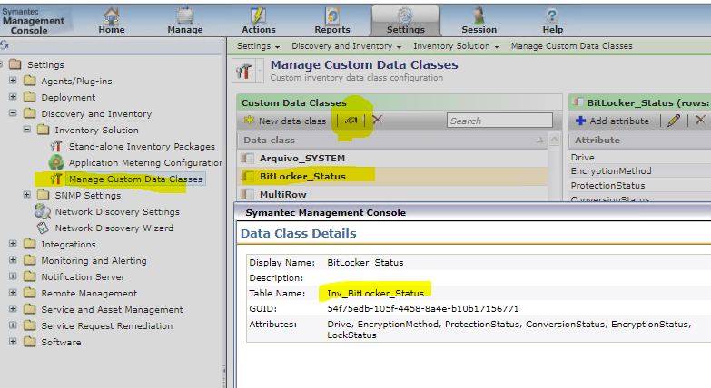Open the Actions lightning icon
Viewport: 711px width, 388px height.
tap(258, 15)
